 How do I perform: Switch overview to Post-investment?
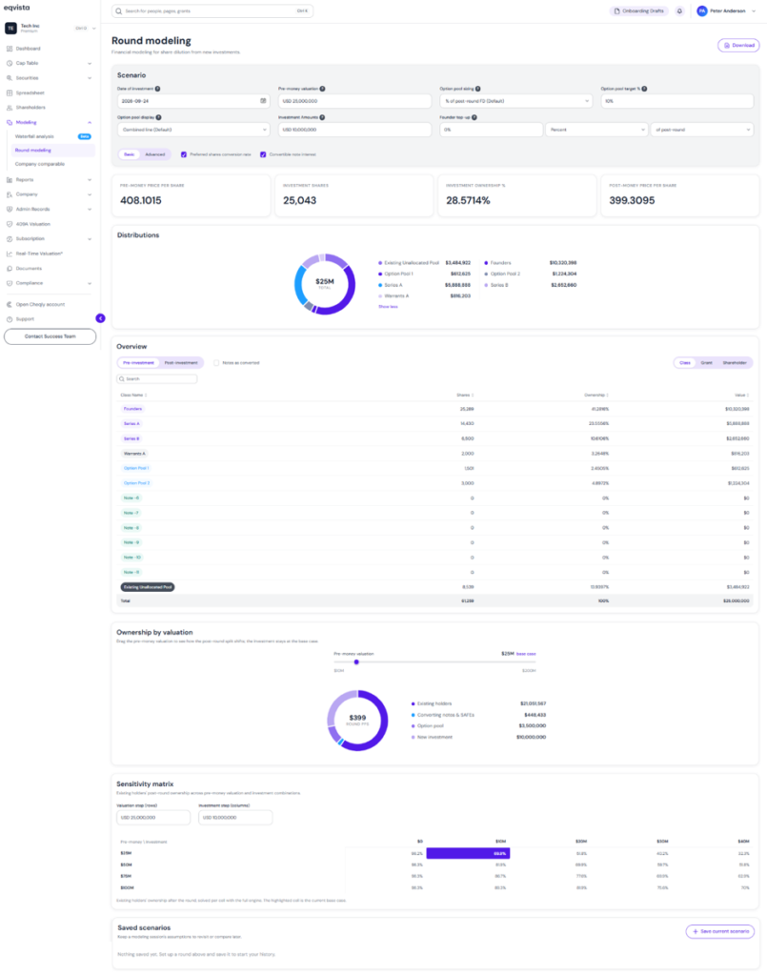(181, 363)
